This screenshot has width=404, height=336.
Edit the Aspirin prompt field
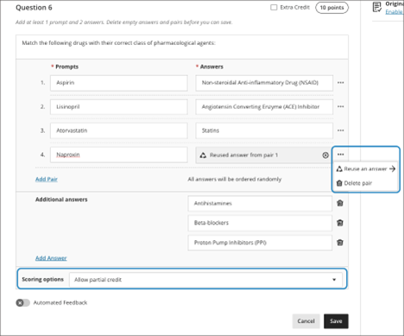[119, 83]
